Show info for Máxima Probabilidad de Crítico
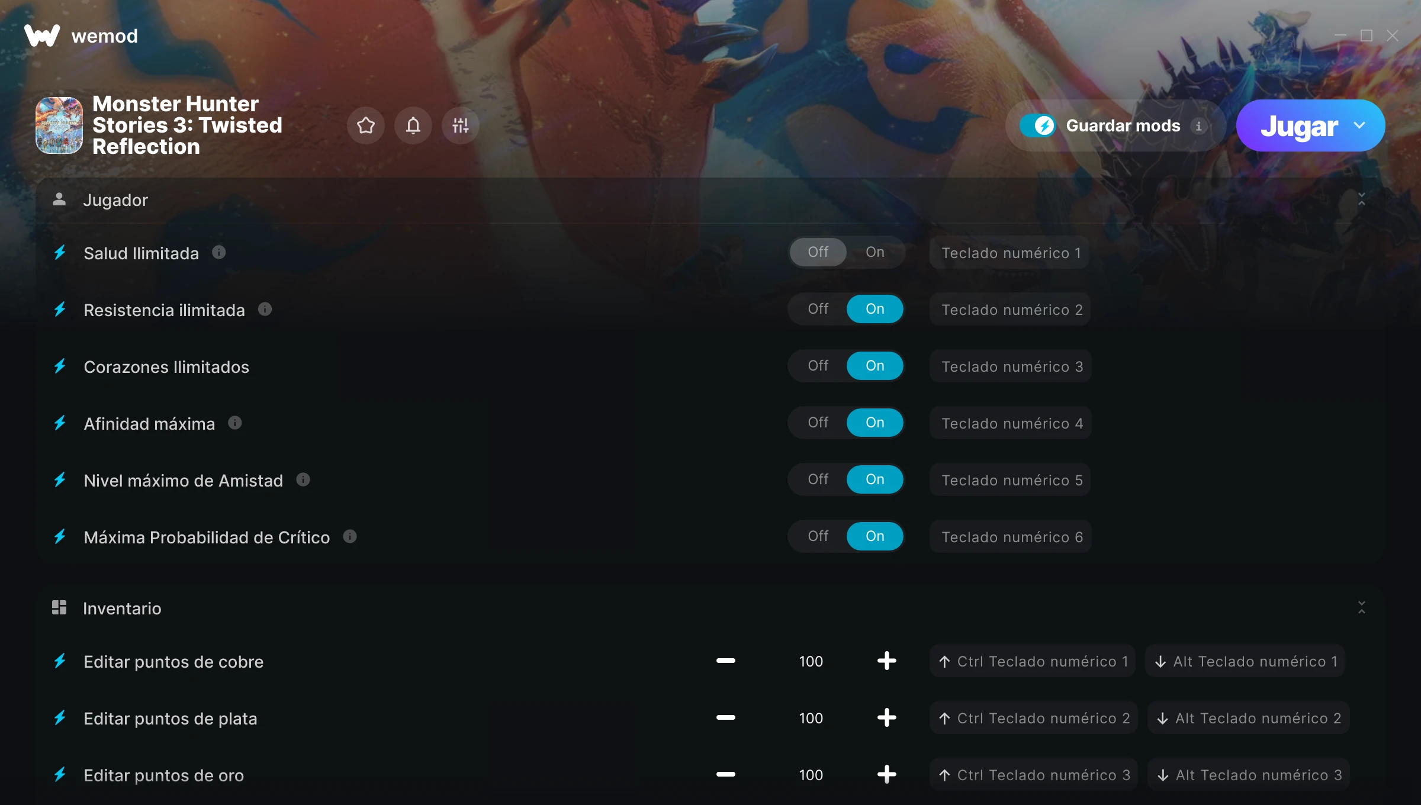The width and height of the screenshot is (1421, 805). click(x=350, y=537)
